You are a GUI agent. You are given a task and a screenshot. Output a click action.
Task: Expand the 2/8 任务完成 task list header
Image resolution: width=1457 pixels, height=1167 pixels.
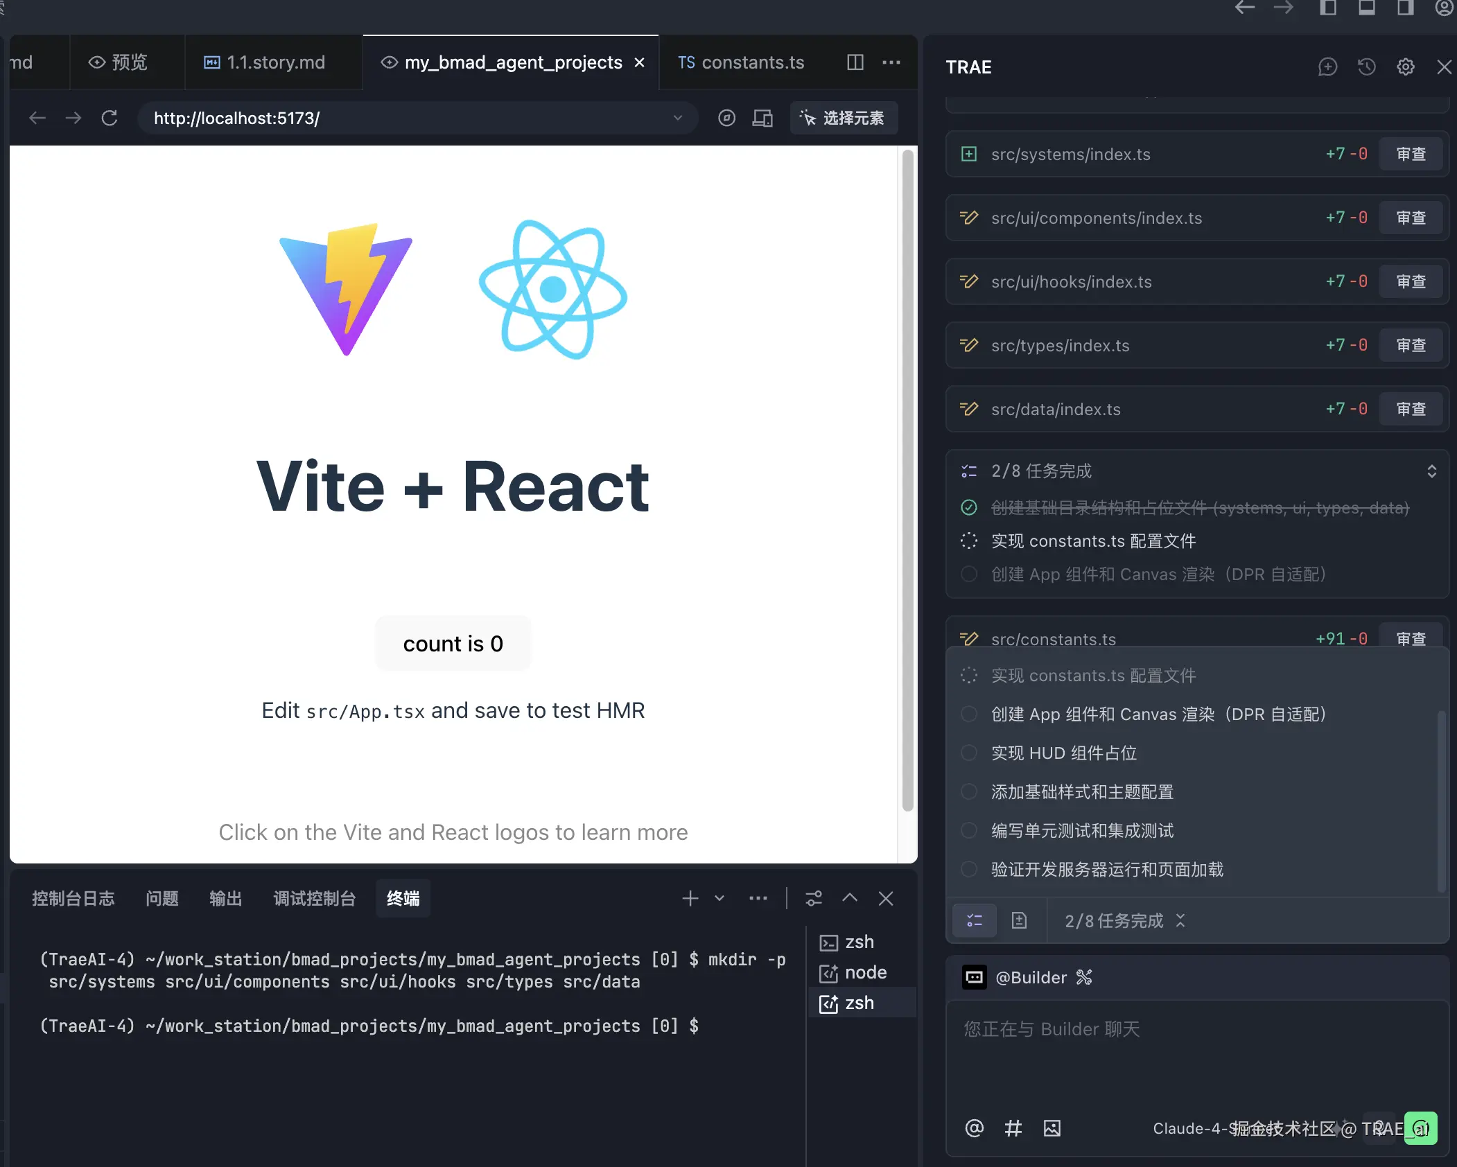coord(1431,471)
